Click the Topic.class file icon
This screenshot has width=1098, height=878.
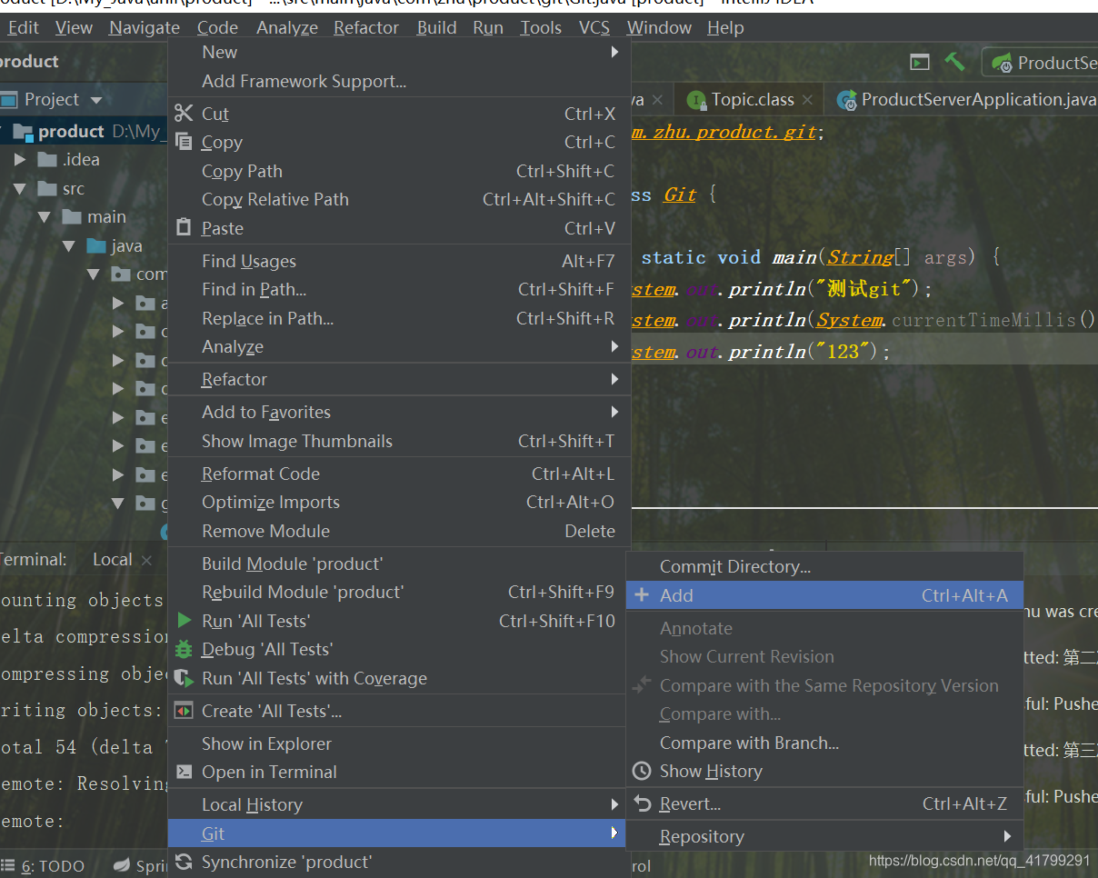pyautogui.click(x=696, y=100)
